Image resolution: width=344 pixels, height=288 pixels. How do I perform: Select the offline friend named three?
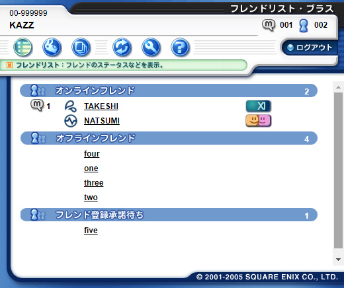(x=94, y=183)
